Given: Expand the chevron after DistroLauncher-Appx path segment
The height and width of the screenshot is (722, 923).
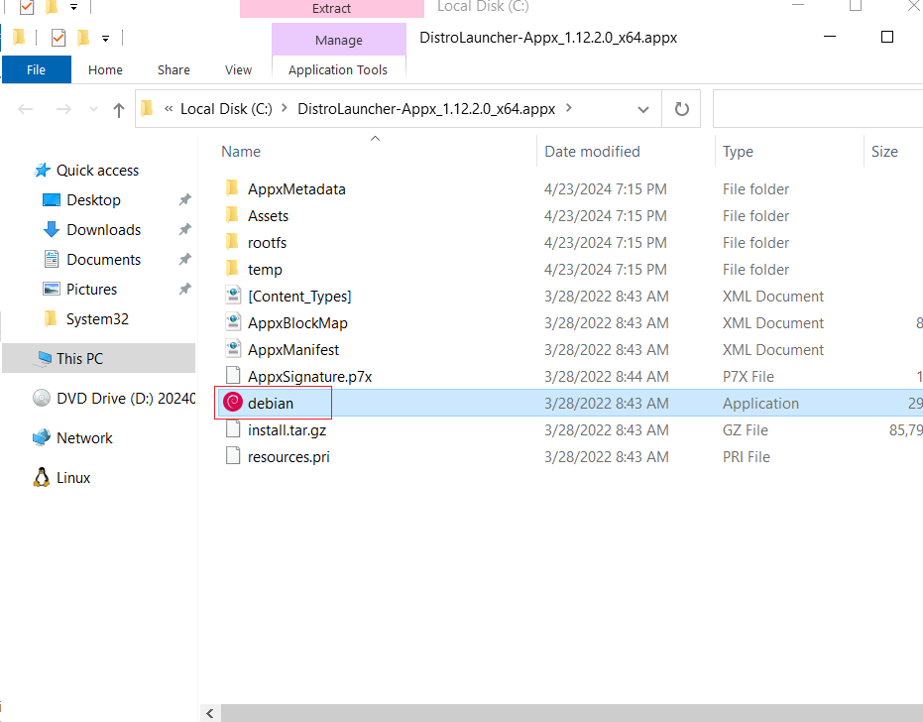Looking at the screenshot, I should [x=569, y=108].
